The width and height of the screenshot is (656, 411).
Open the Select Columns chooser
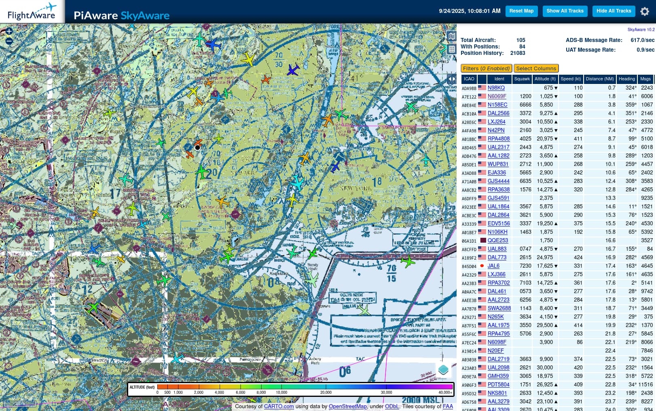point(536,69)
